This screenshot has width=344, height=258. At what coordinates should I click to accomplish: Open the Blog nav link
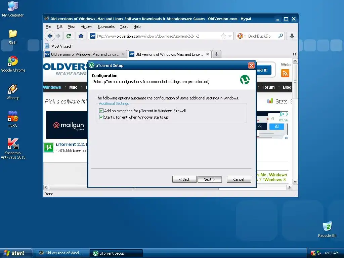click(x=287, y=87)
